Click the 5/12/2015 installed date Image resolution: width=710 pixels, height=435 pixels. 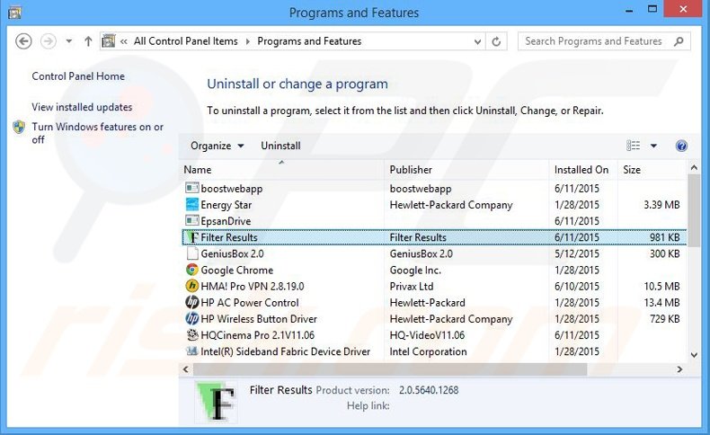tap(576, 254)
